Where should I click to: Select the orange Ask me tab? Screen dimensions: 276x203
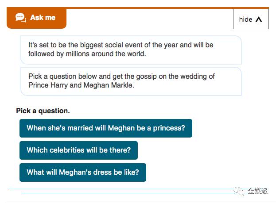pyautogui.click(x=36, y=18)
